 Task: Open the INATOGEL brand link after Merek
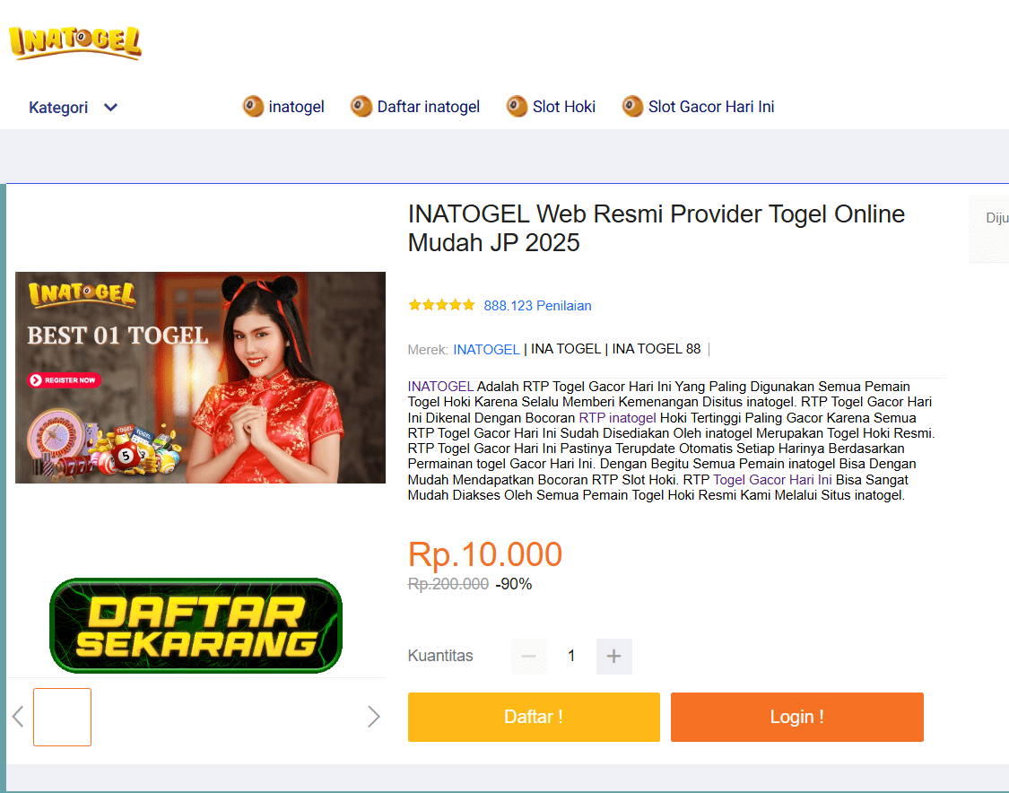pos(486,350)
